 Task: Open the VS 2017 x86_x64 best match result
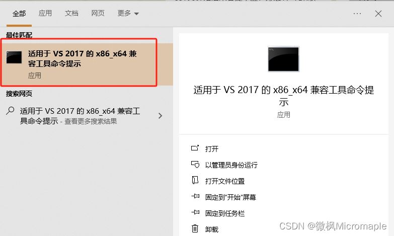click(87, 64)
